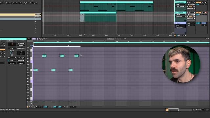Click the Legato button
This screenshot has height=118, width=210.
tap(21, 63)
